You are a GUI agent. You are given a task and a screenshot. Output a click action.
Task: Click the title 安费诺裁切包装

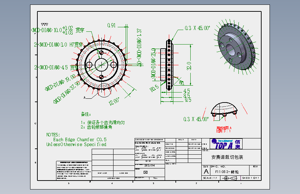pos(227,157)
